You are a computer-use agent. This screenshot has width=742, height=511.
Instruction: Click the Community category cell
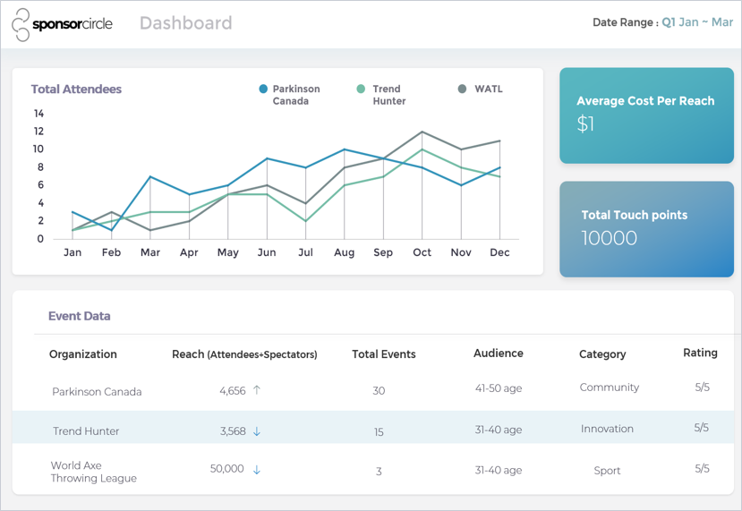(610, 388)
